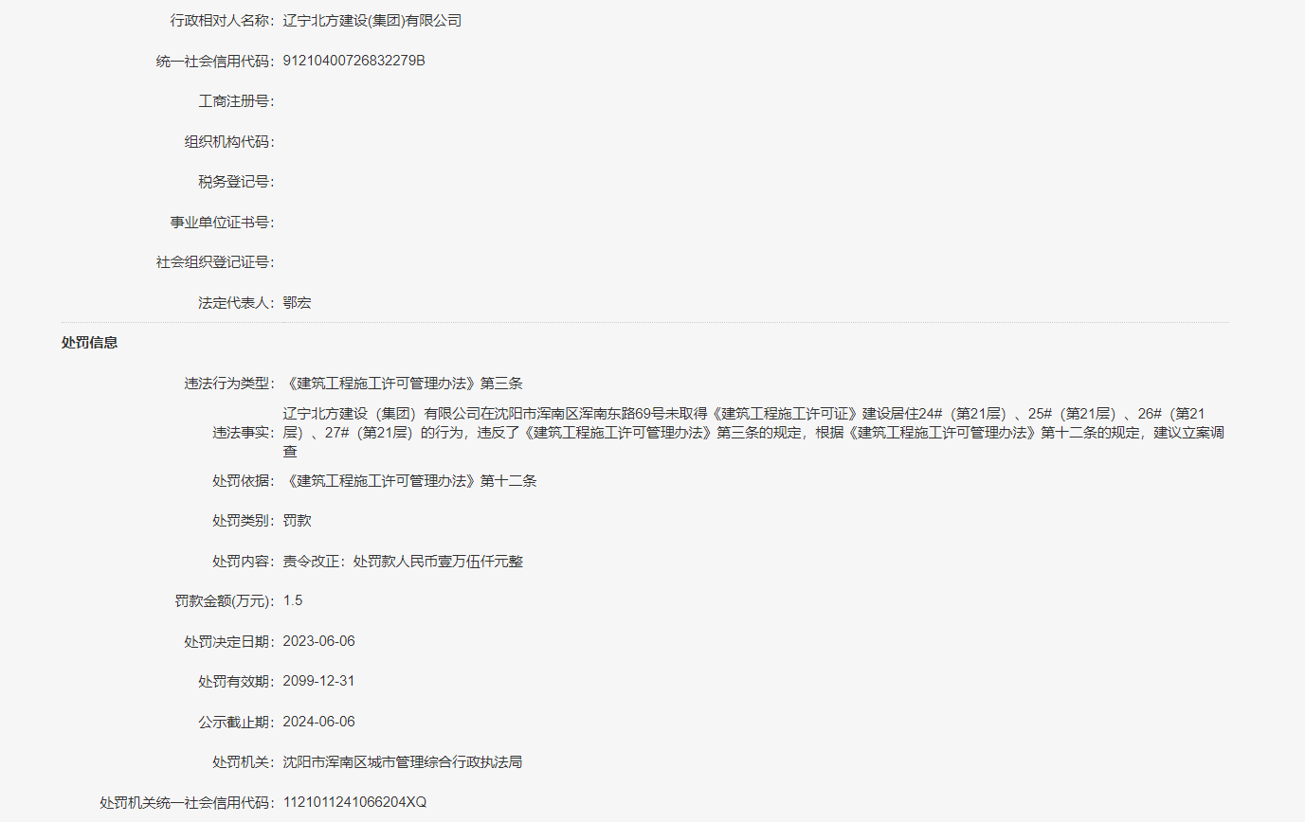Select the legal representative name "鄂宏"
Viewport: 1305px width, 822px height.
(x=298, y=303)
